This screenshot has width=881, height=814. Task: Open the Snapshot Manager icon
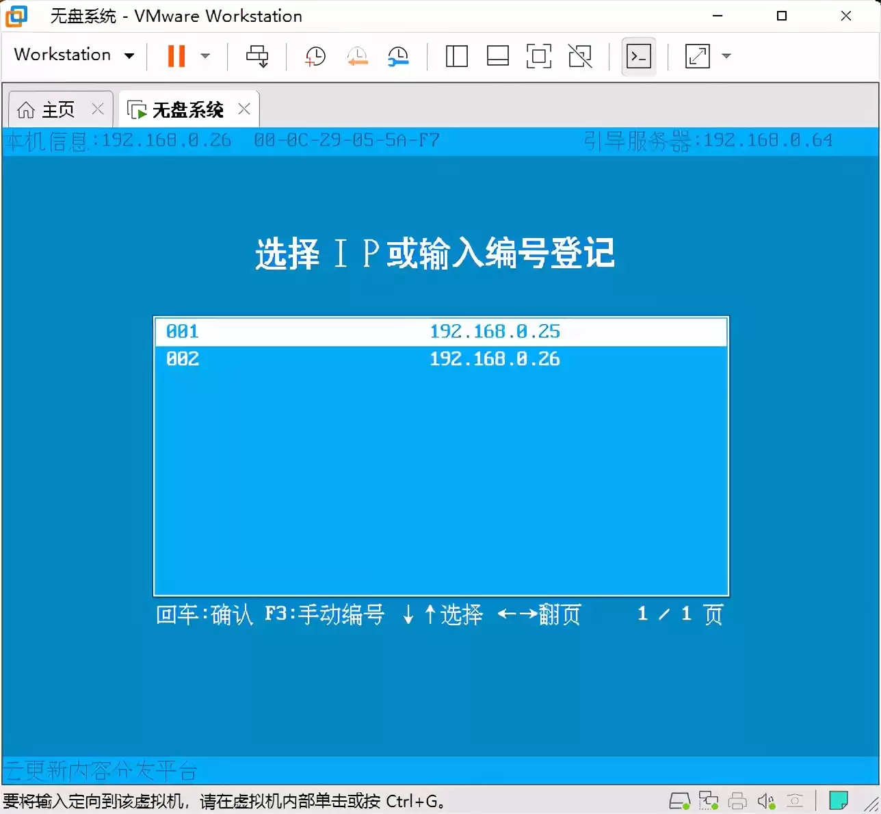click(x=397, y=56)
